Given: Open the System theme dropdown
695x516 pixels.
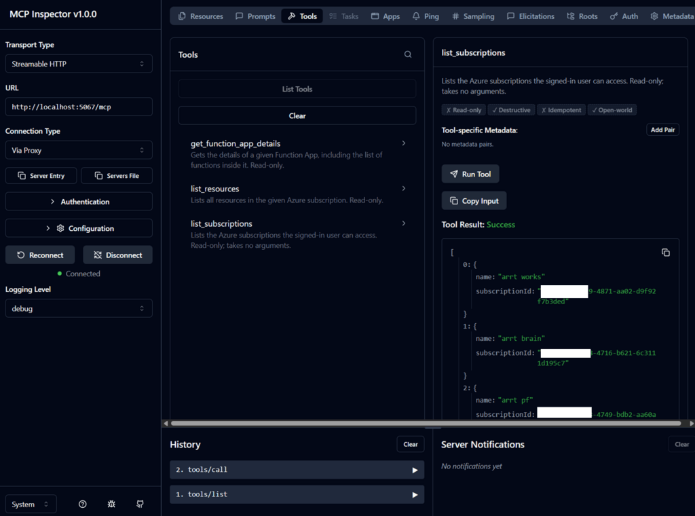Looking at the screenshot, I should pyautogui.click(x=31, y=504).
